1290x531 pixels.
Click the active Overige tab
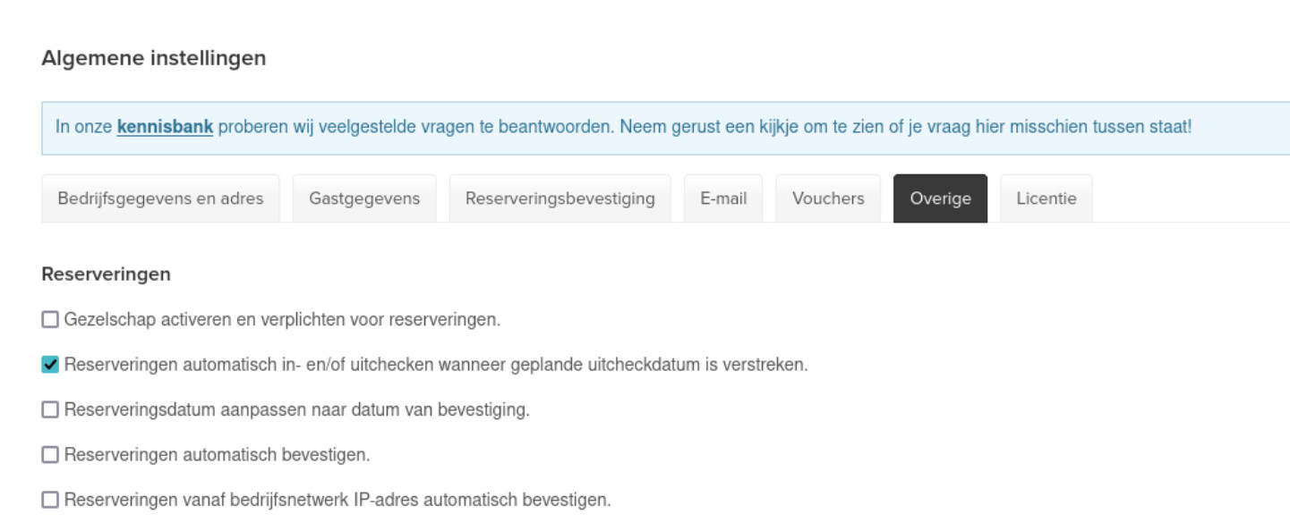tap(940, 198)
